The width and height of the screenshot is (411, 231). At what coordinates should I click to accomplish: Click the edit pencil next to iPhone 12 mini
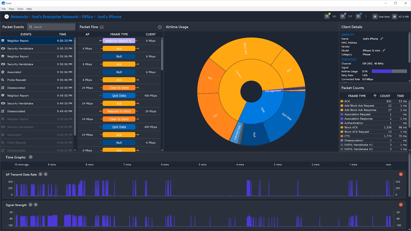click(384, 50)
